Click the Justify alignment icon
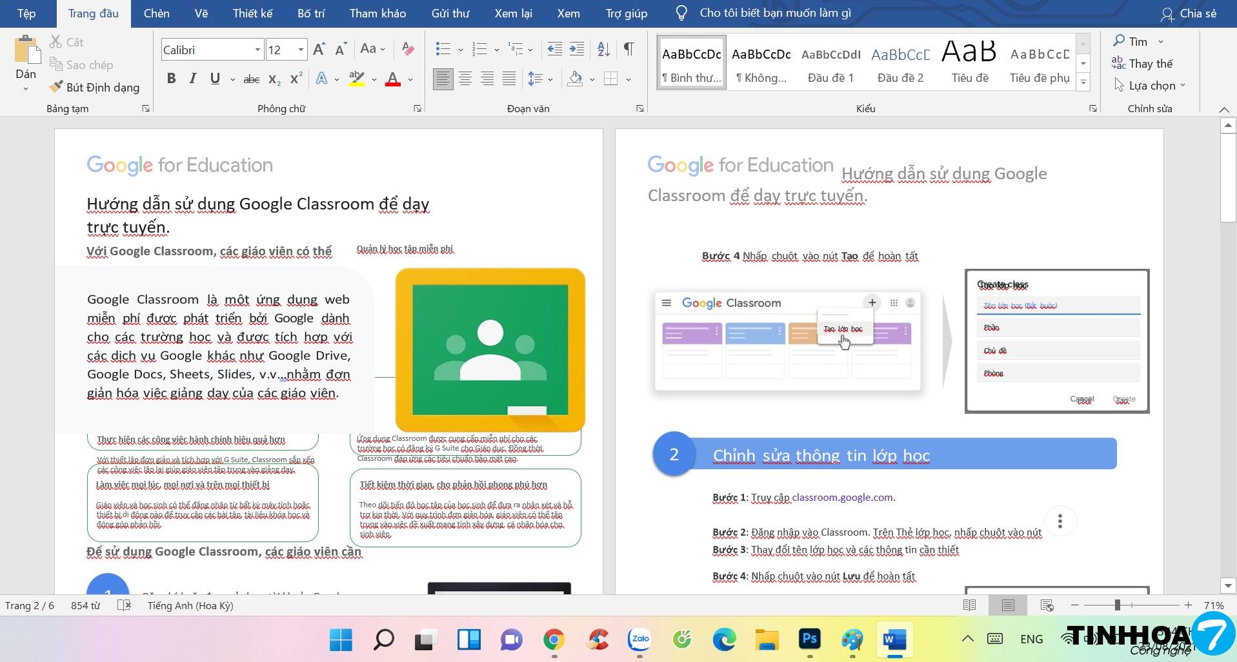Viewport: 1237px width, 662px height. pos(509,79)
